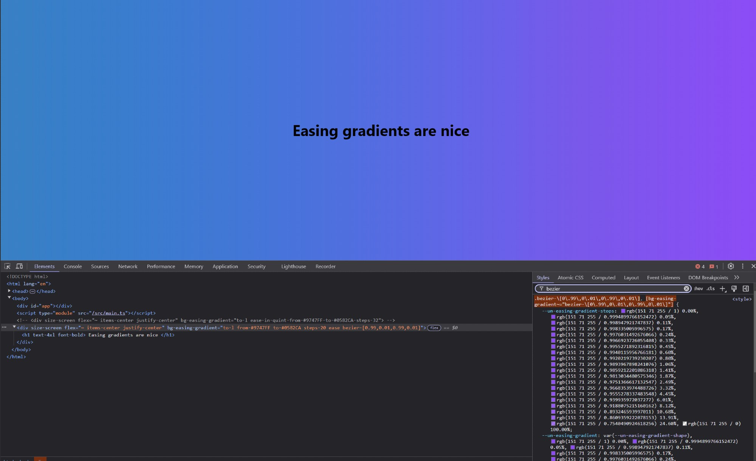Screen dimensions: 756x461
Task: Select the Styles sidebar tab
Action: click(x=543, y=277)
